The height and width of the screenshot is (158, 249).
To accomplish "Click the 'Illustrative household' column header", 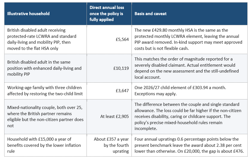I will point(46,14).
